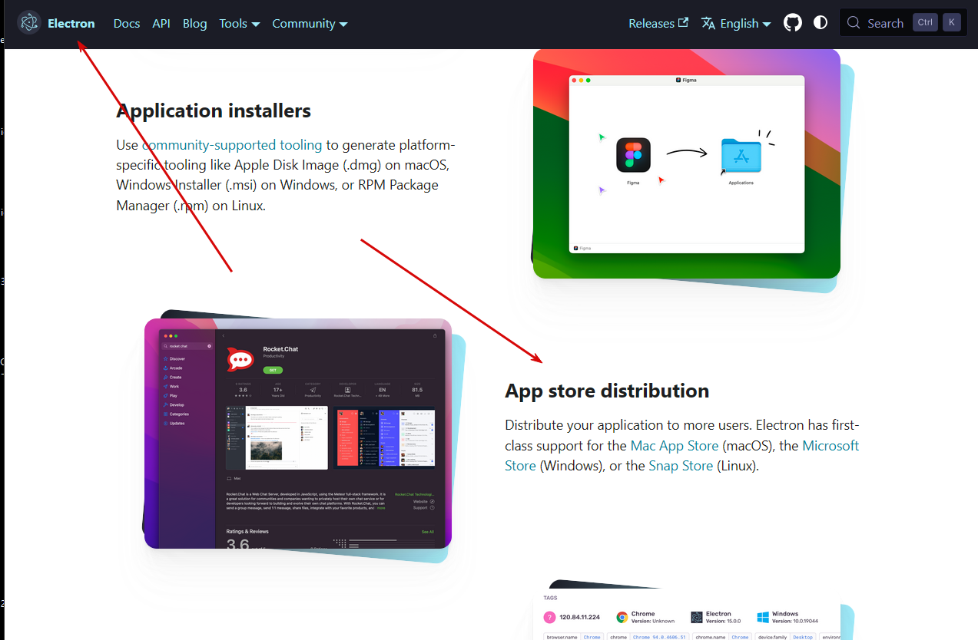Click the Applications folder icon in installer image
978x640 pixels.
click(x=741, y=156)
